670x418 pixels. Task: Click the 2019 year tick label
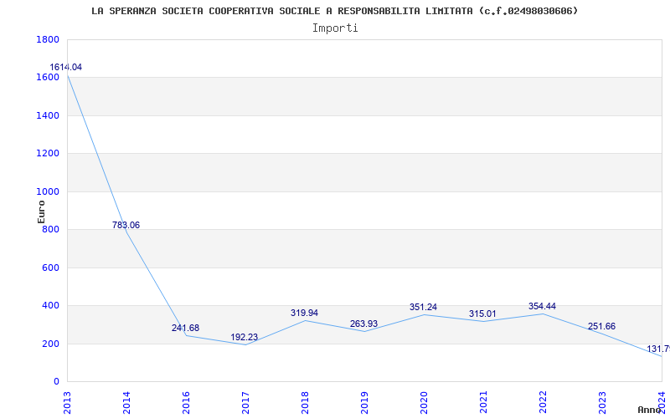(x=364, y=400)
